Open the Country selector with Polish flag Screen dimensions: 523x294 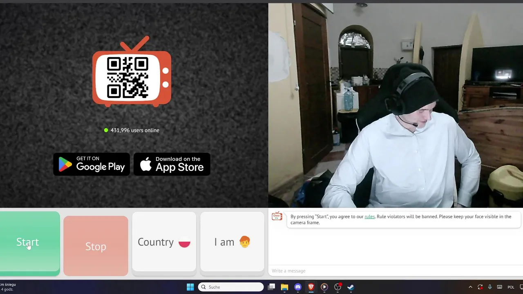pyautogui.click(x=164, y=242)
